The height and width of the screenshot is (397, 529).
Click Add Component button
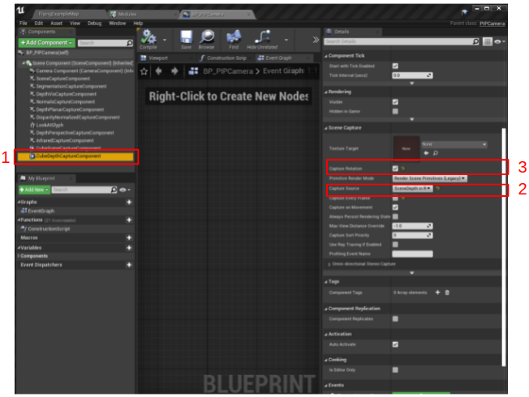point(46,43)
